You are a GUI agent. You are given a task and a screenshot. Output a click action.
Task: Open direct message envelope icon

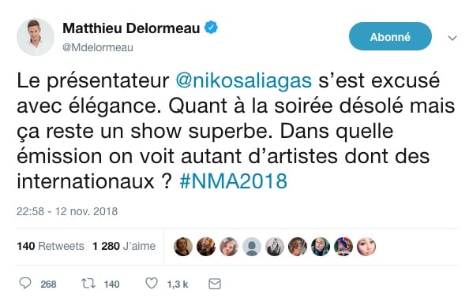tap(215, 284)
